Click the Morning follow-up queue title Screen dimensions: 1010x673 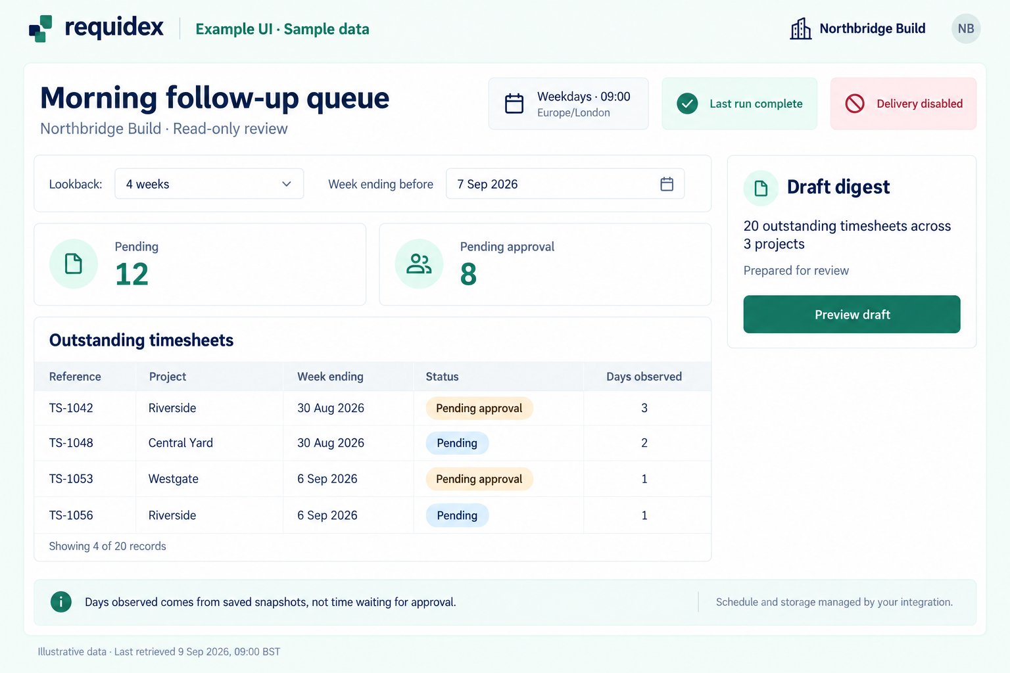coord(214,98)
